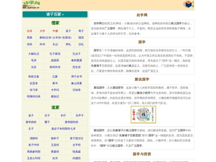Screen dimensions: 216x162
Task: Click the 孔子家语 link
Action: 55,54
